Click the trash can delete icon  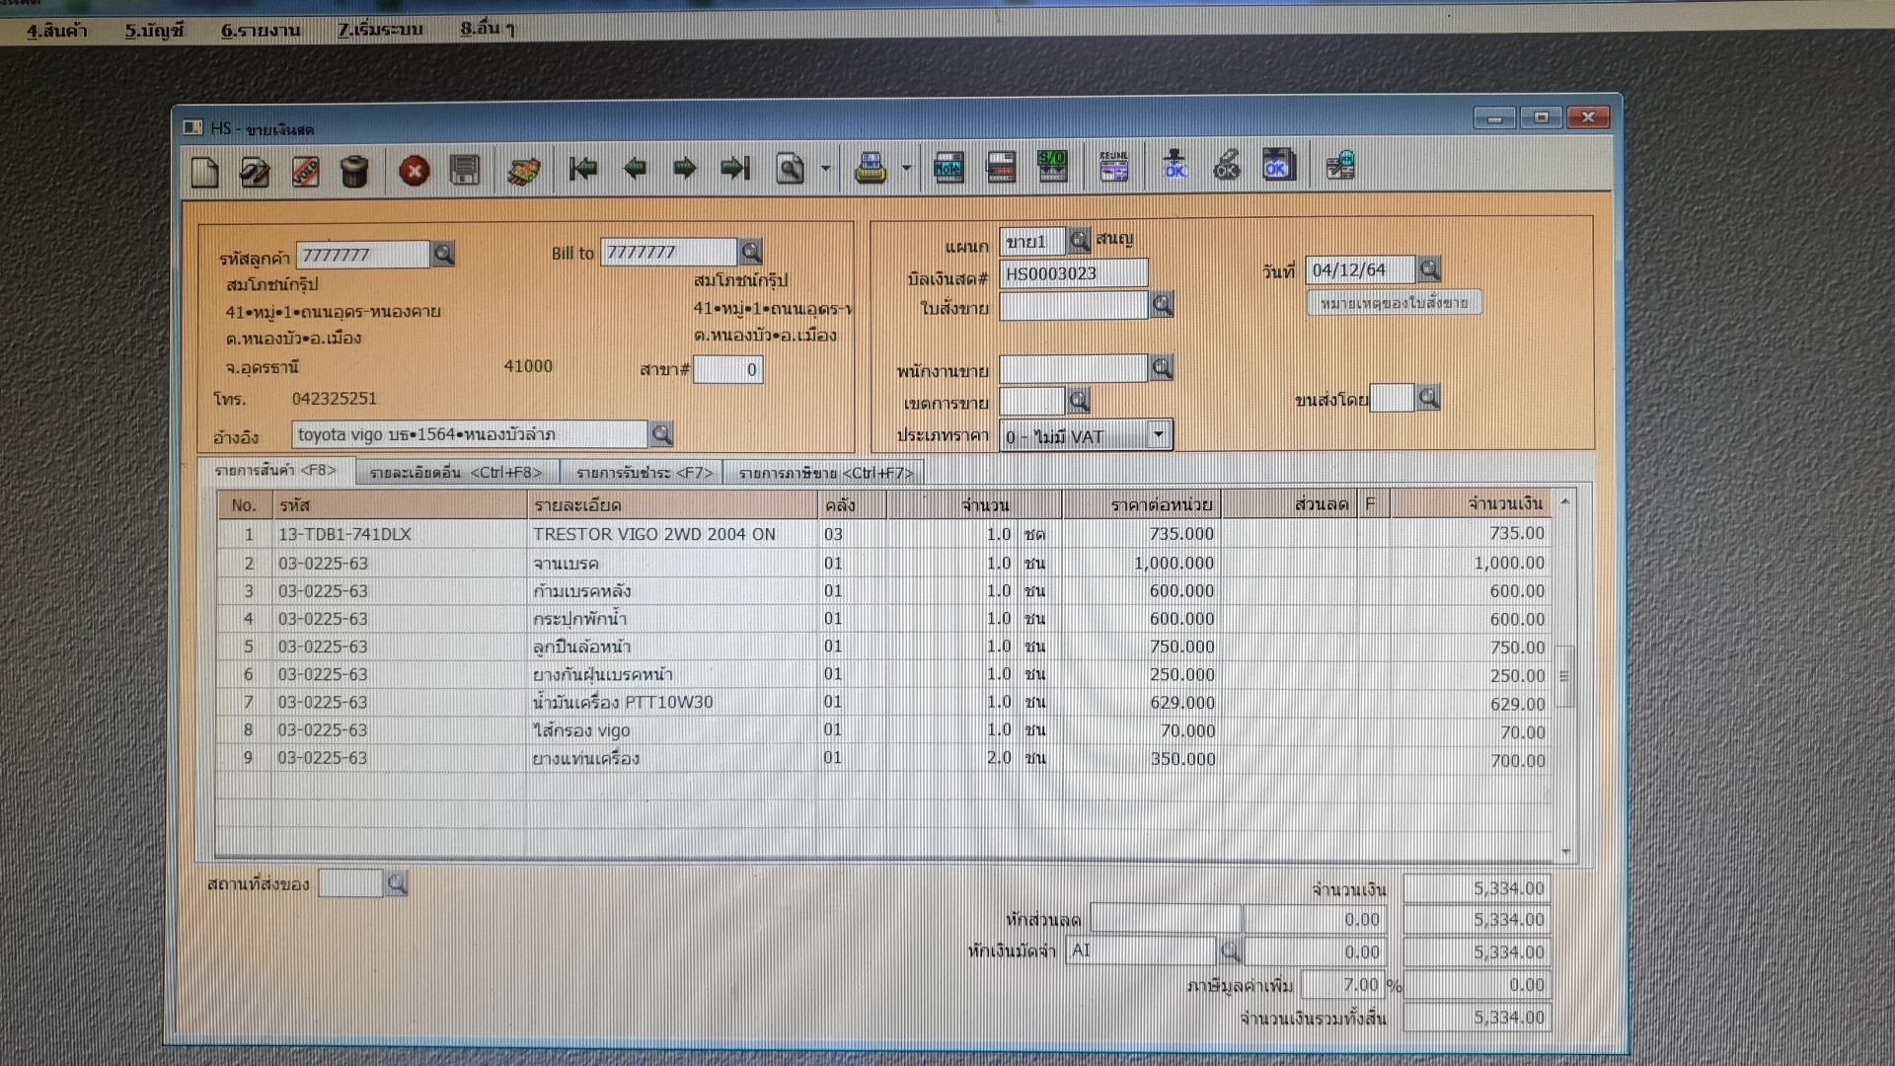[354, 172]
